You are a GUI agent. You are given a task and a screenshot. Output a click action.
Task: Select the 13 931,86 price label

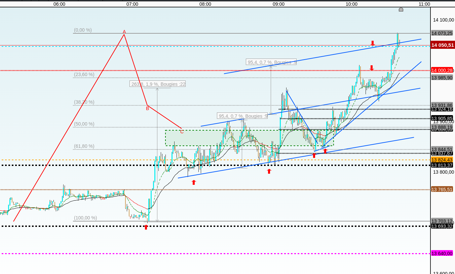[442, 105]
